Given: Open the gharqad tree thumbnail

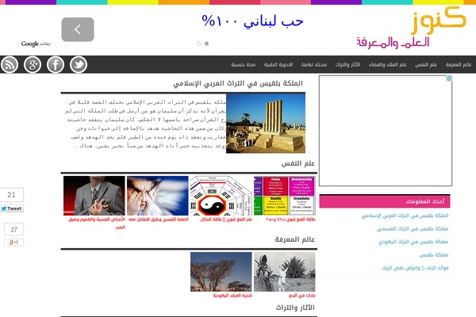Looking at the screenshot, I should tap(221, 272).
